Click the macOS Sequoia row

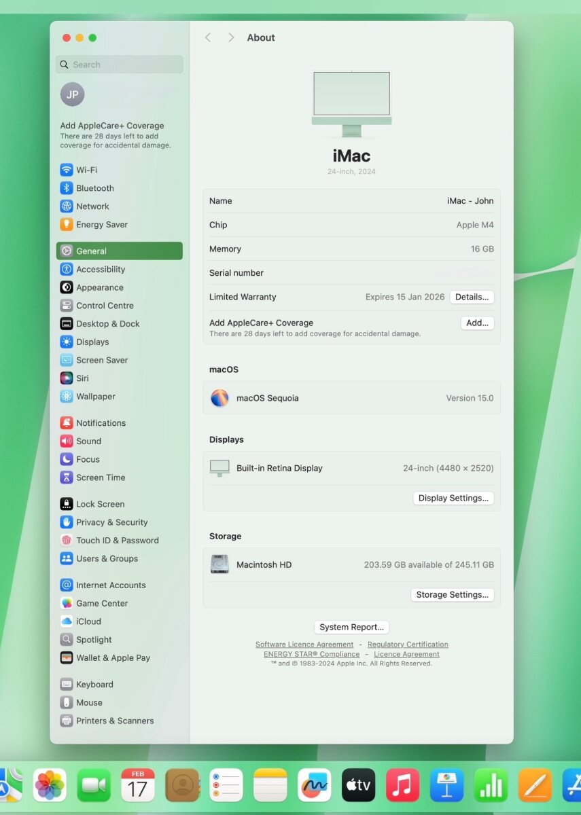tap(352, 398)
